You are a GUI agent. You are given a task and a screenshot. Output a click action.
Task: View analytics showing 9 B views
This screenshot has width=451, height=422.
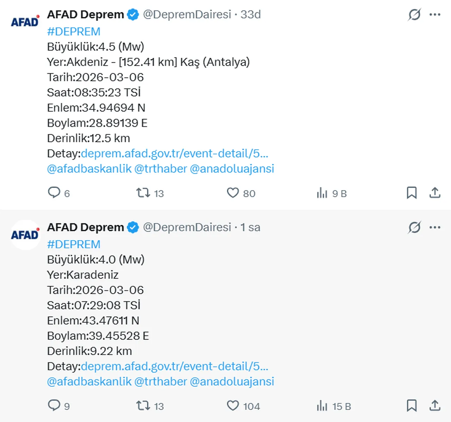pos(322,193)
